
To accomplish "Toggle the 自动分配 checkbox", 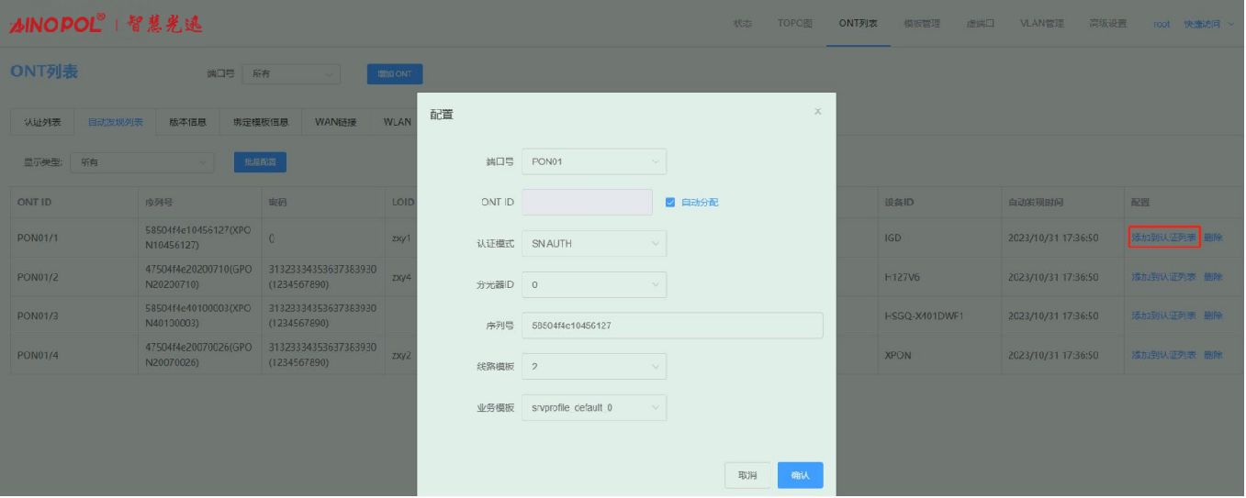I will [x=670, y=203].
